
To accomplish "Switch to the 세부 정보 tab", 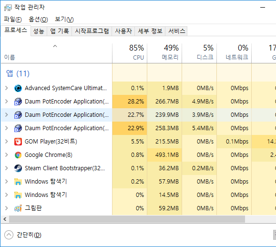I will (150, 31).
